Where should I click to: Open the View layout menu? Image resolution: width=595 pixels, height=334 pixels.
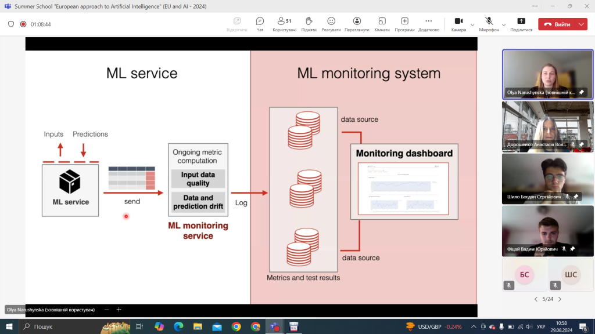tap(357, 24)
